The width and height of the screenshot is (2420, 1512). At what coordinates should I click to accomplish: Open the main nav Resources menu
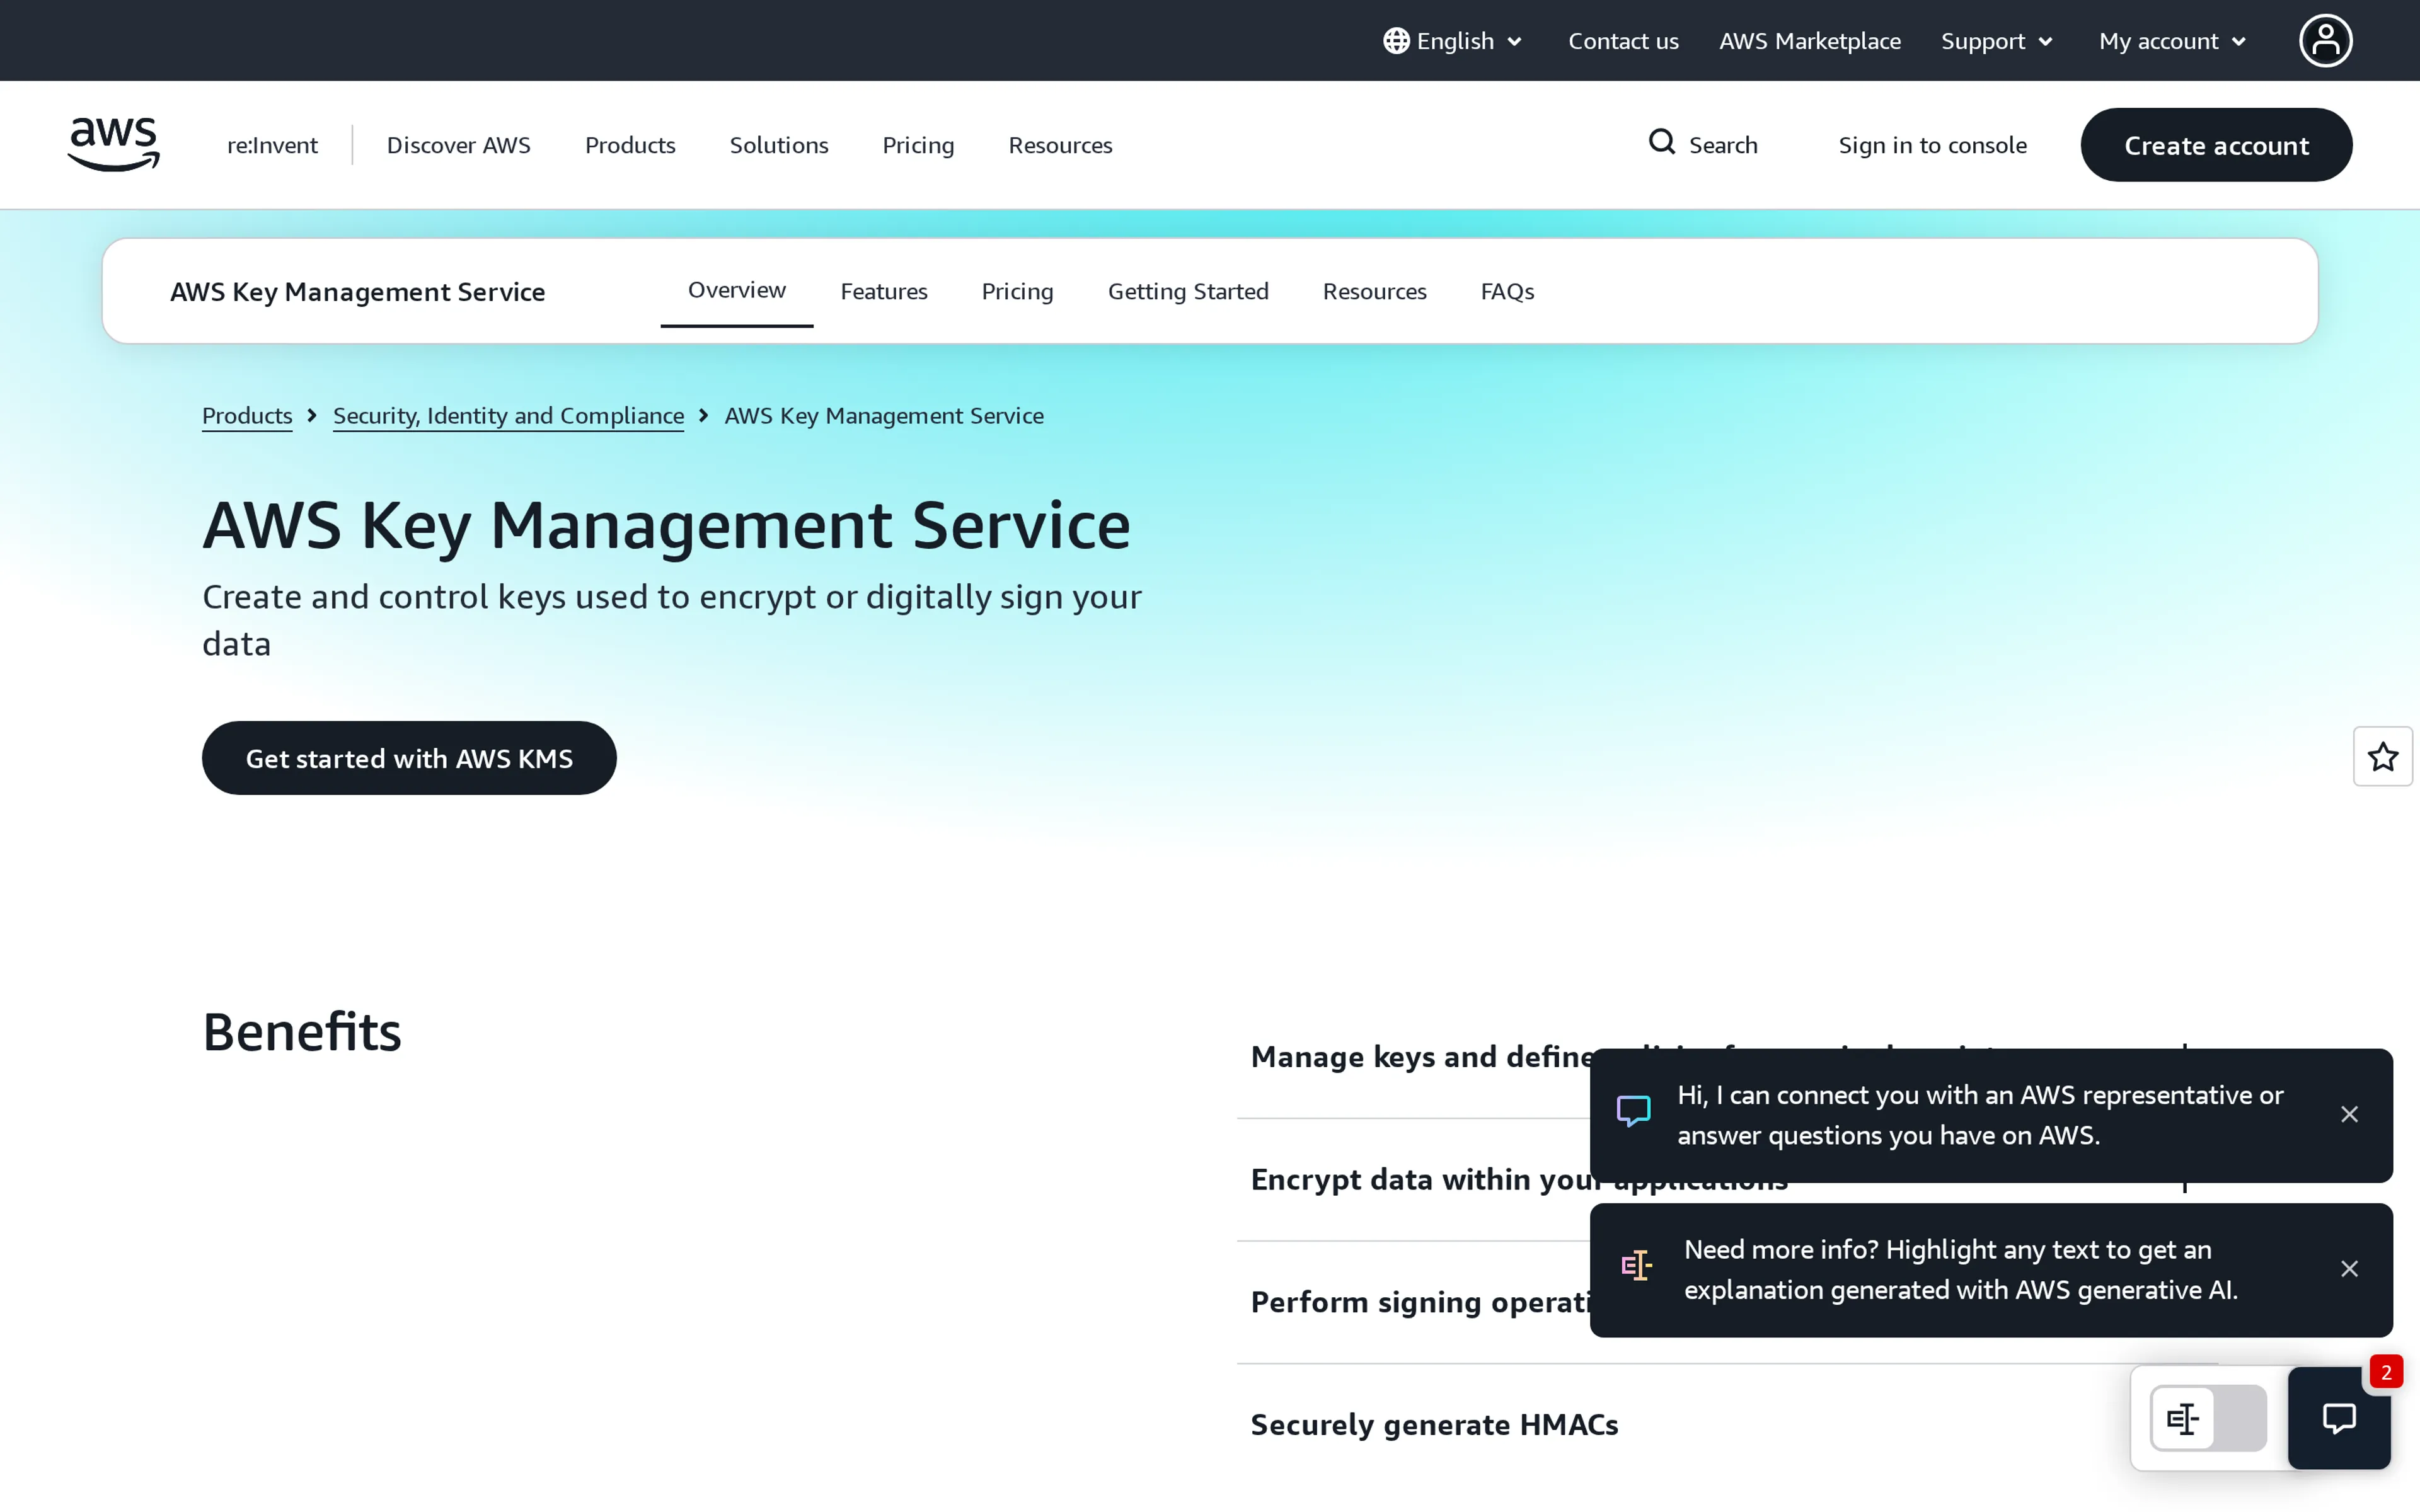point(1060,145)
